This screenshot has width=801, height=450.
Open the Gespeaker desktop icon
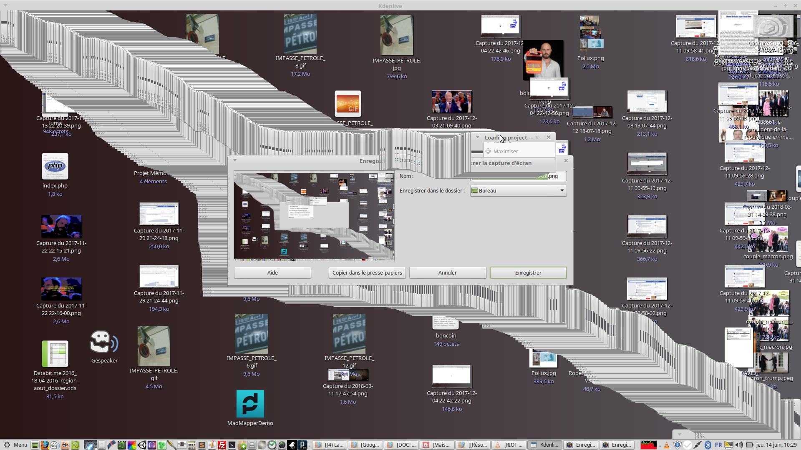104,342
